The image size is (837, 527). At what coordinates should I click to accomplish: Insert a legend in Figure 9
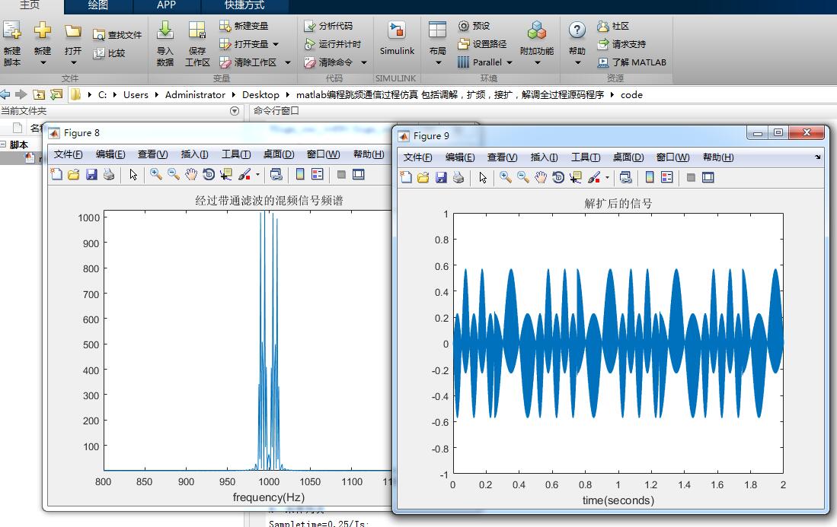667,177
